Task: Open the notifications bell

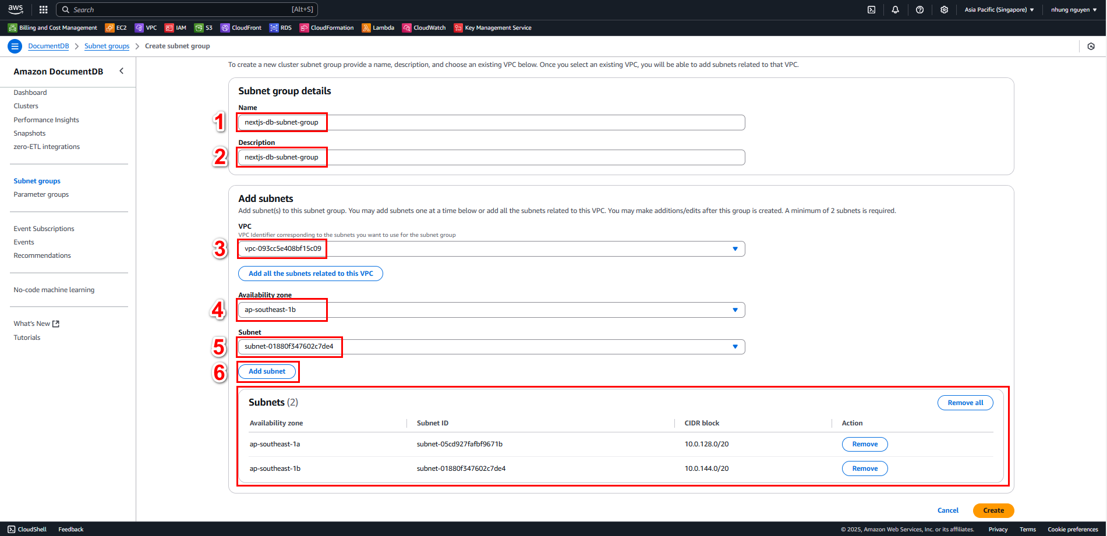Action: [895, 10]
